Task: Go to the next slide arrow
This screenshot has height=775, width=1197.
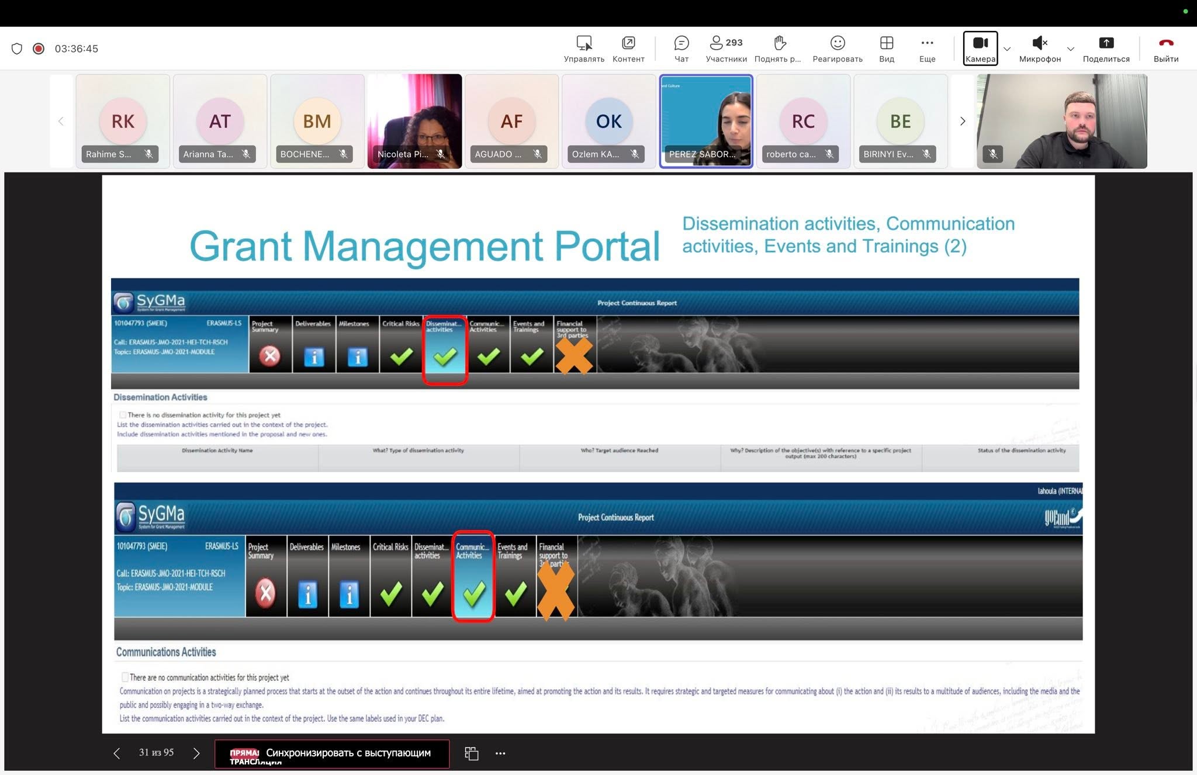Action: tap(196, 753)
